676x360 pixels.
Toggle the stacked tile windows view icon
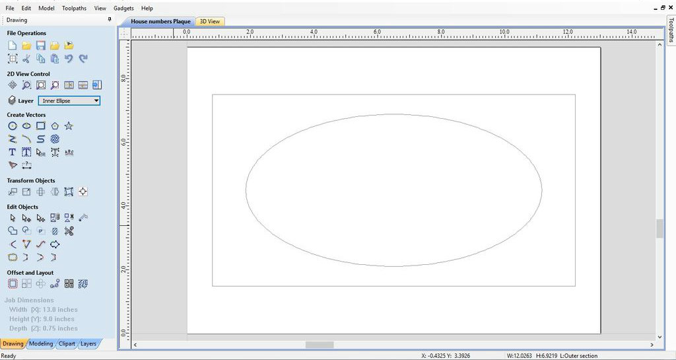[83, 85]
